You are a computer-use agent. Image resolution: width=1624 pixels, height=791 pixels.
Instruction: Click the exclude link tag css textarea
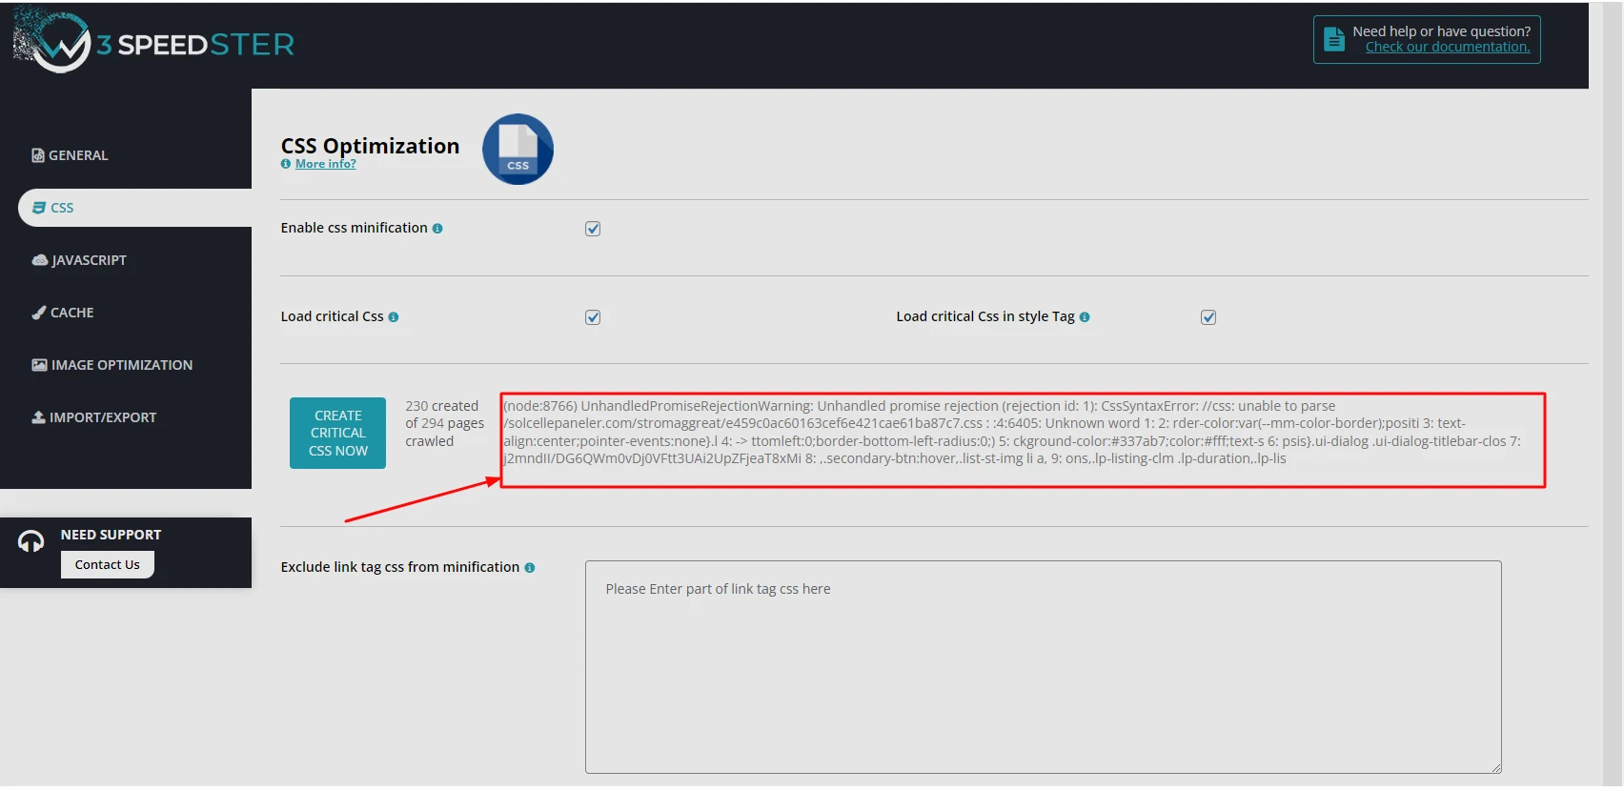(x=1043, y=667)
